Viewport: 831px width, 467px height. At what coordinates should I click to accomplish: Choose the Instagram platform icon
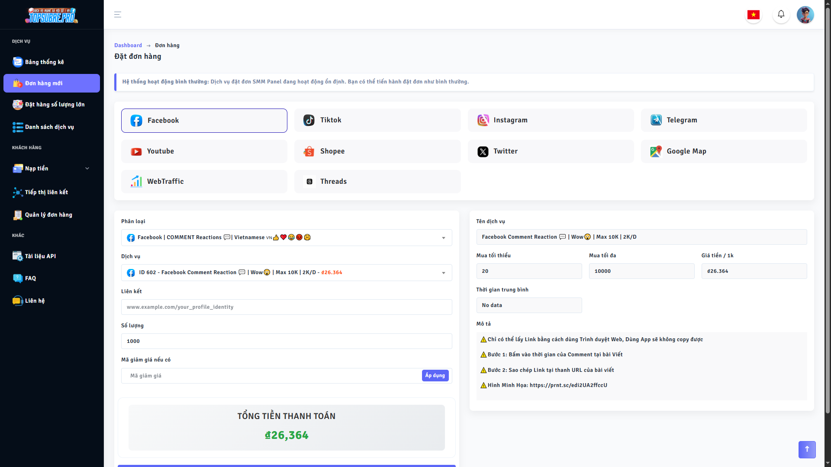(483, 120)
